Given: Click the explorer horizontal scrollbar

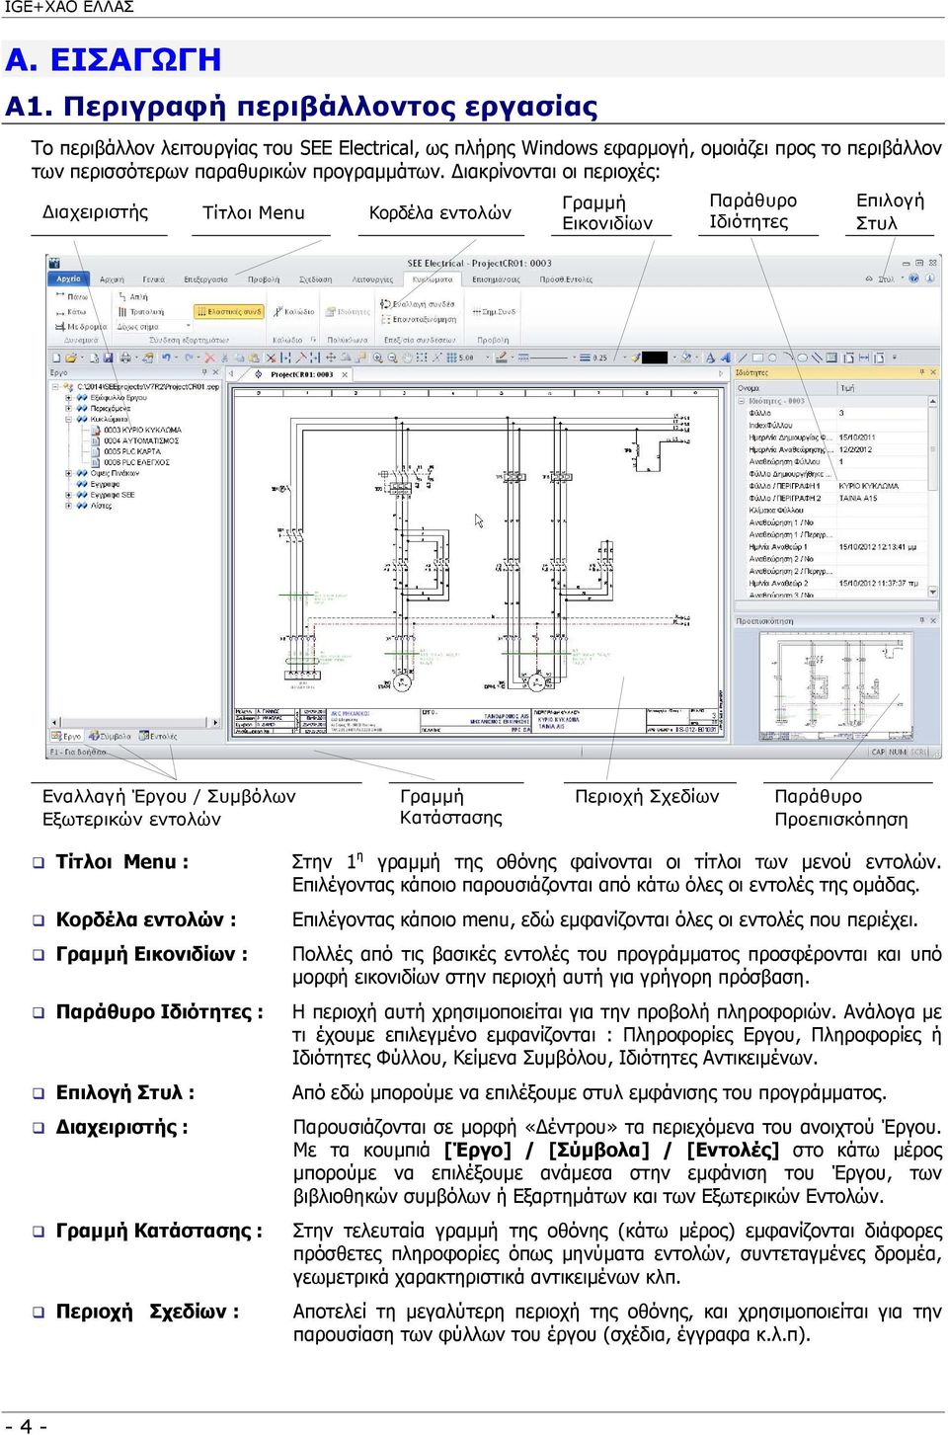Looking at the screenshot, I should click(x=136, y=723).
